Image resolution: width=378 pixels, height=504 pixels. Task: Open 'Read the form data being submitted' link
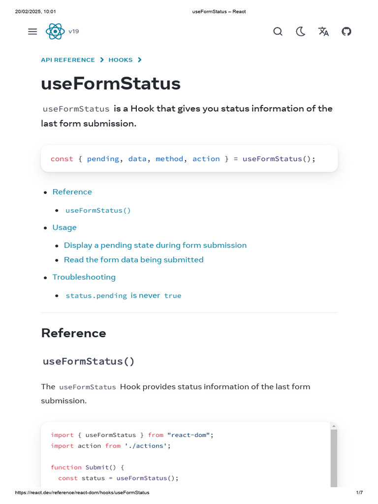click(x=133, y=259)
